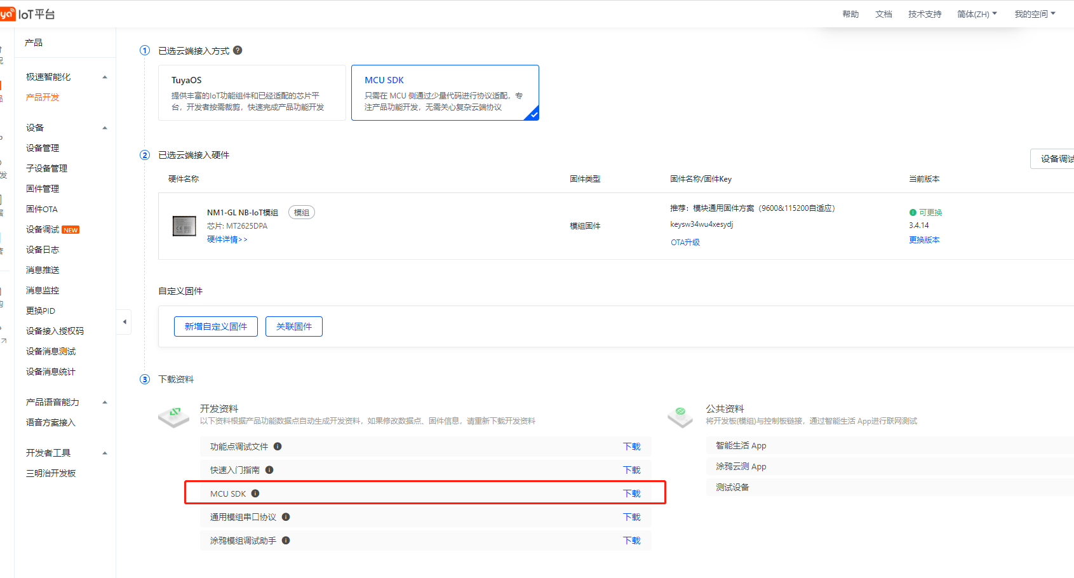Open 产品 in the sidebar
Viewport: 1074px width, 578px height.
click(x=34, y=43)
